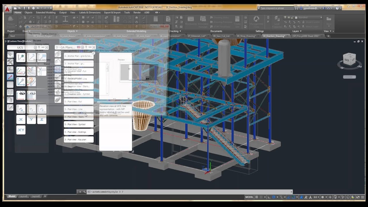Select 3 - Plan view - Key plan style
The width and height of the screenshot is (368, 207).
[78, 139]
